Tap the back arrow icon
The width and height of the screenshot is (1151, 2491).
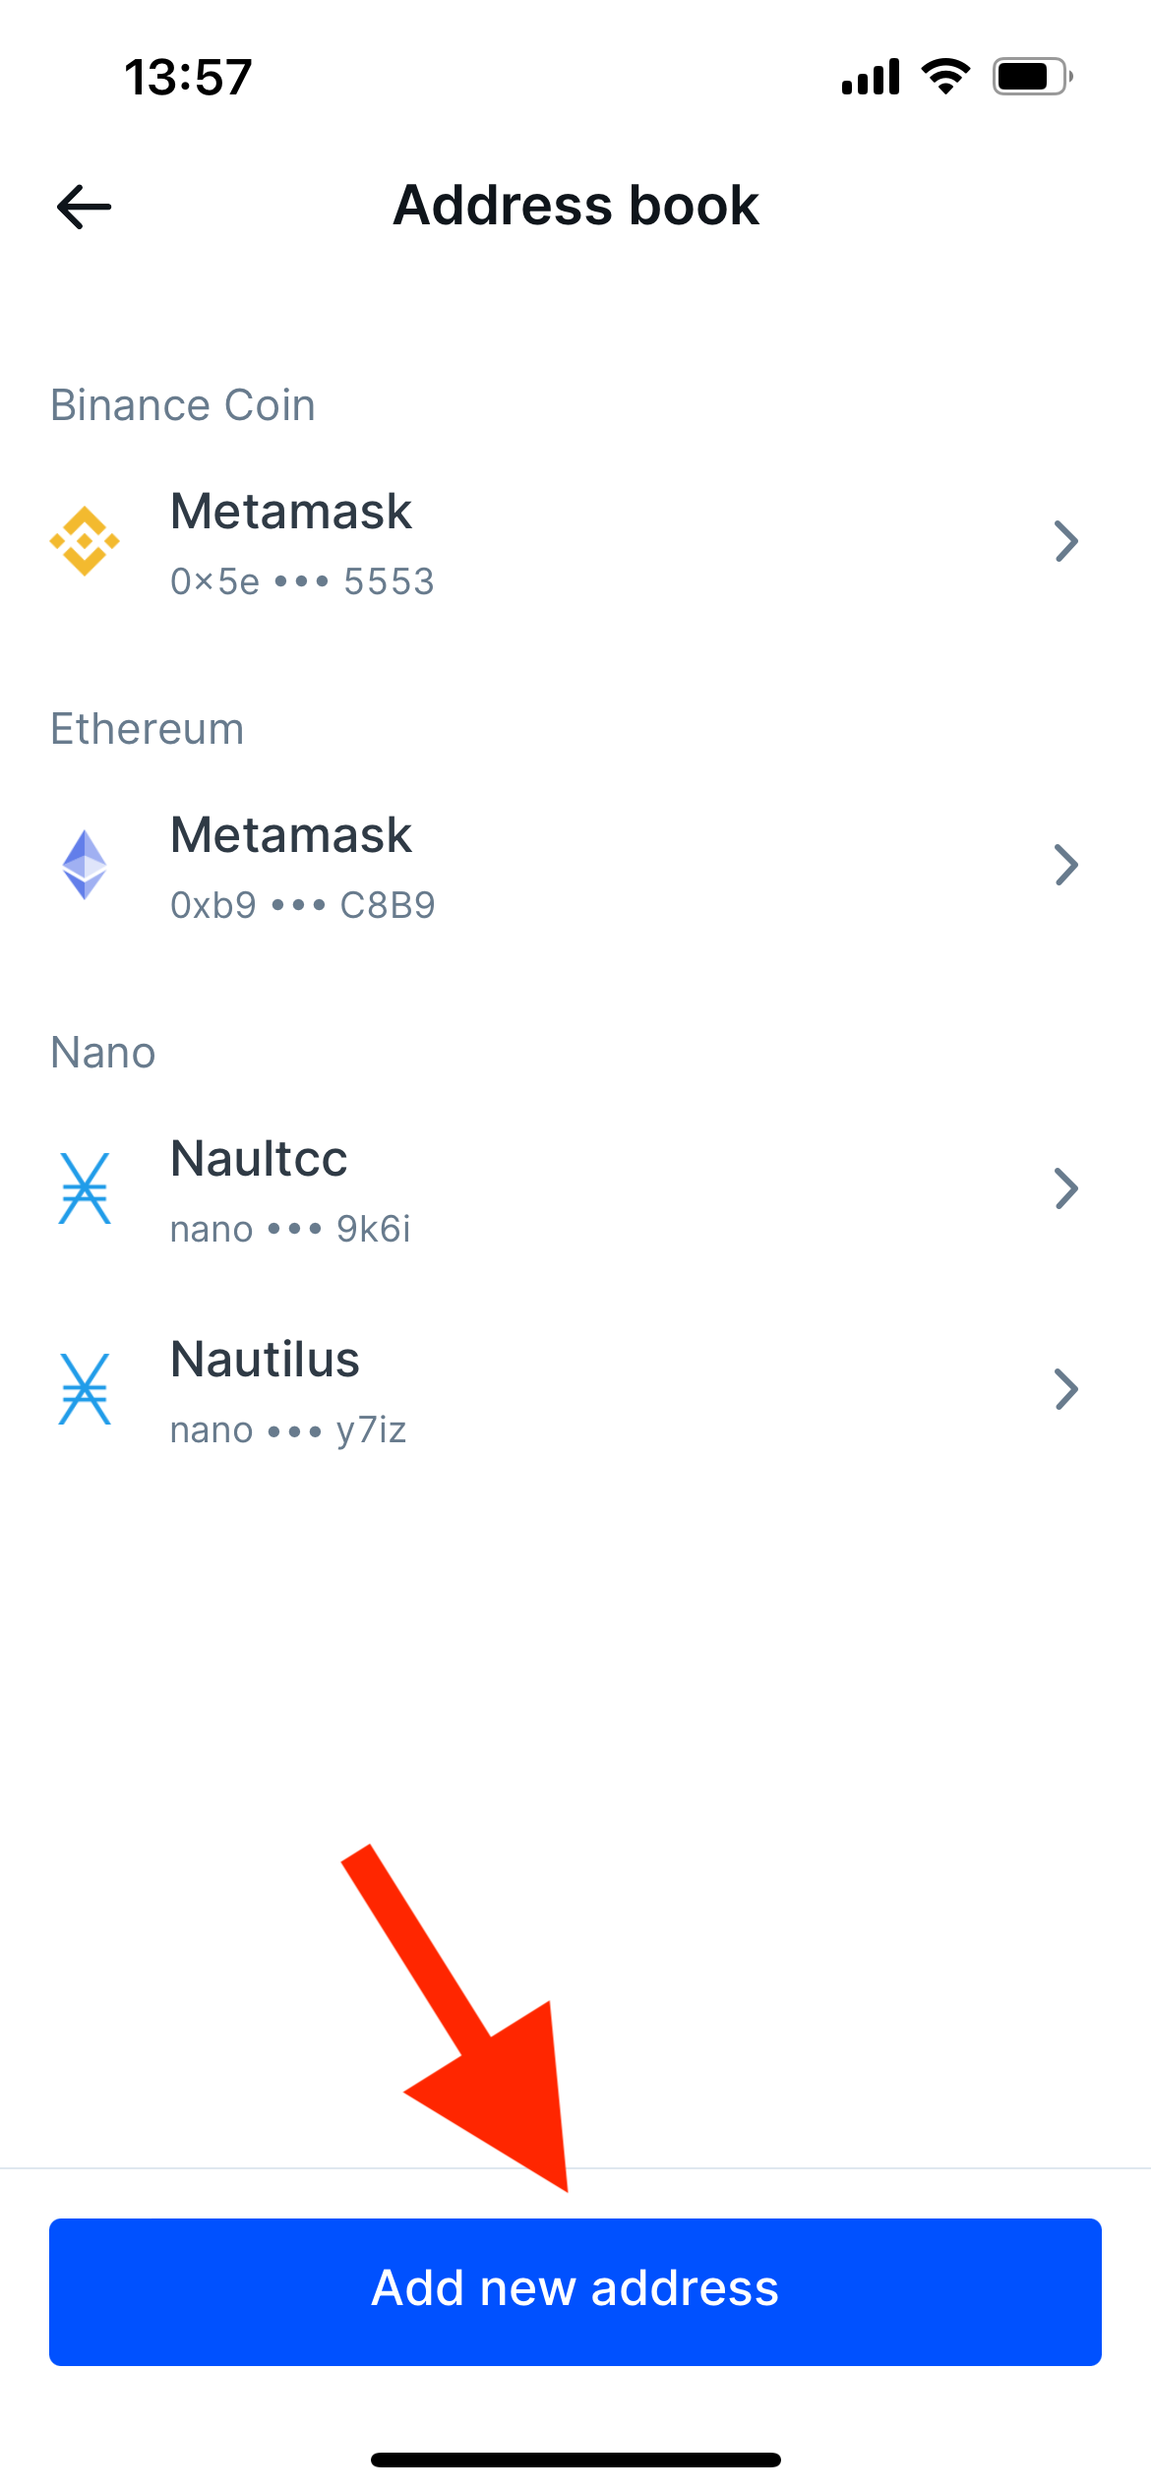point(84,207)
